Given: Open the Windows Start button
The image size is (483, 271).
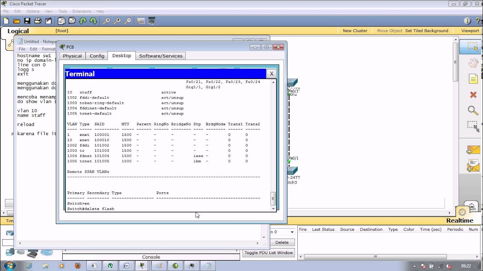Looking at the screenshot, I should click(9, 265).
